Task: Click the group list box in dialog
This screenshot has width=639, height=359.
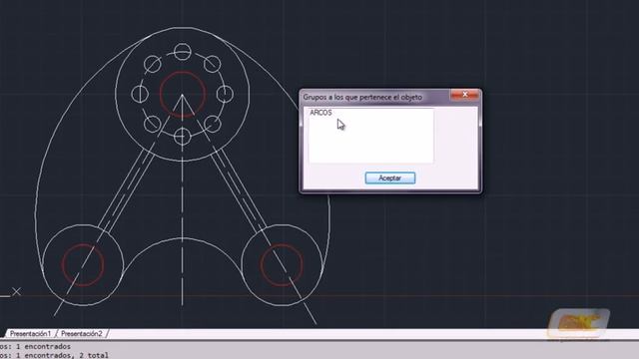Action: 370,136
